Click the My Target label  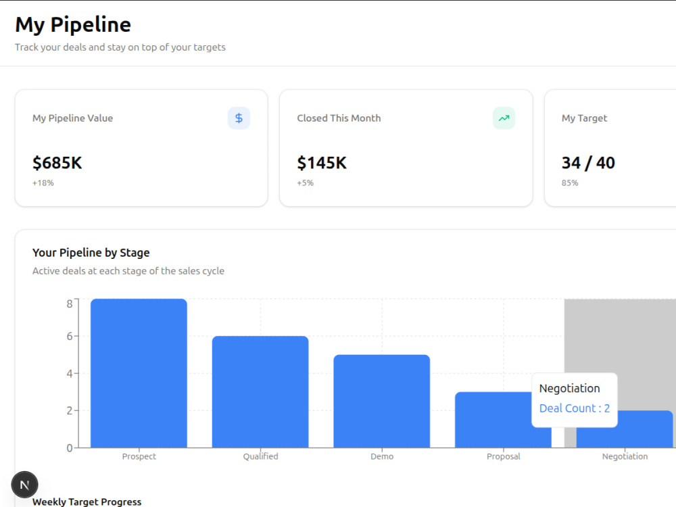[584, 118]
